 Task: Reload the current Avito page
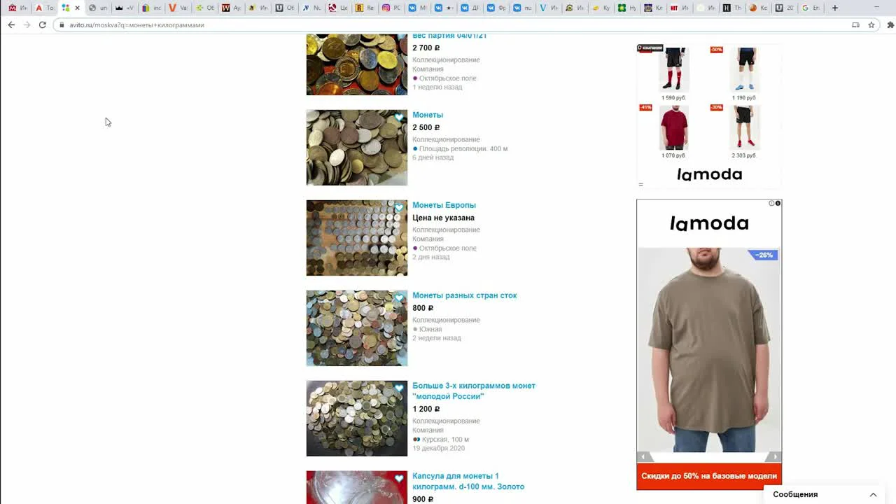coord(42,24)
